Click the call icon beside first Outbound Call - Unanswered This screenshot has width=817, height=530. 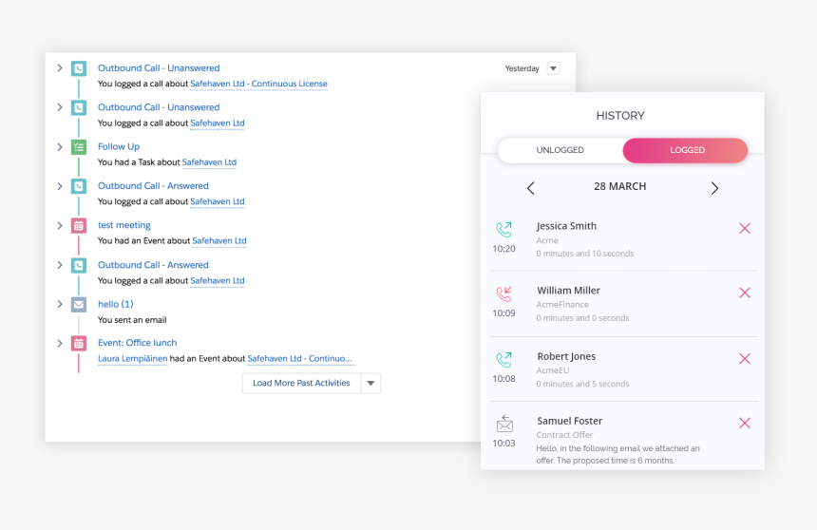(79, 68)
